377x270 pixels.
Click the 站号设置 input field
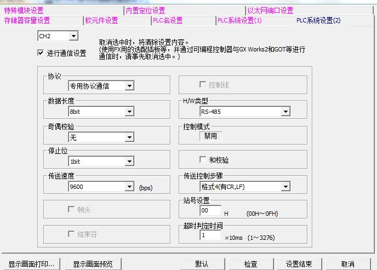click(x=210, y=211)
